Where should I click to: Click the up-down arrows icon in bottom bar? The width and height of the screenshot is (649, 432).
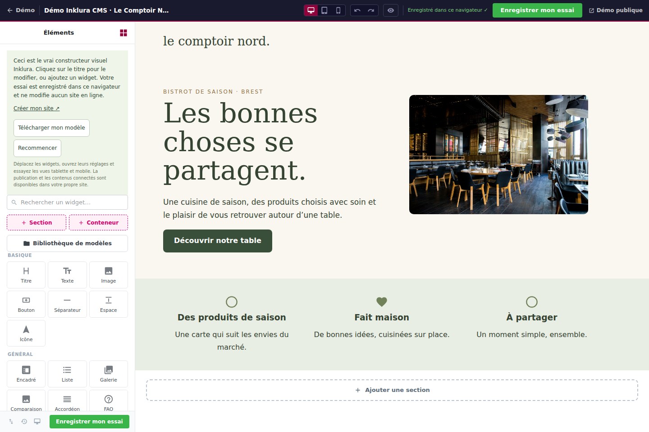[x=11, y=422]
